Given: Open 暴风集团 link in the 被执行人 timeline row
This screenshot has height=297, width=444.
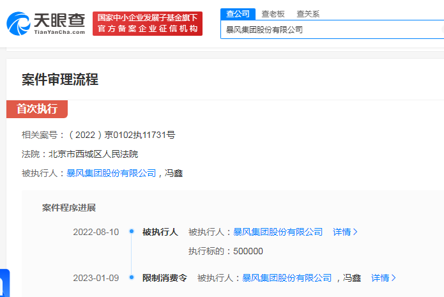Looking at the screenshot, I should [x=278, y=232].
